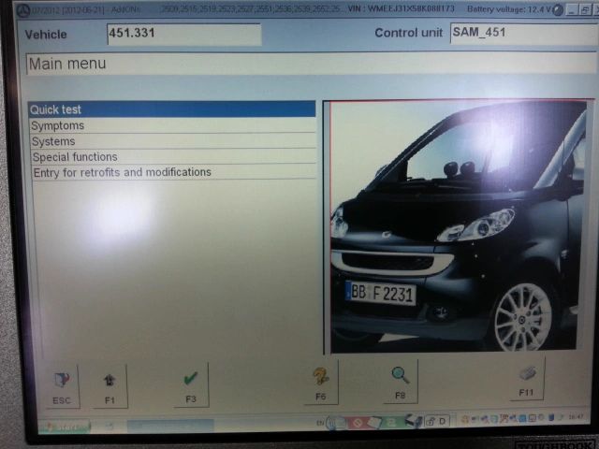The height and width of the screenshot is (449, 599).
Task: Click the active DAS taskbar button
Action: coord(170,426)
